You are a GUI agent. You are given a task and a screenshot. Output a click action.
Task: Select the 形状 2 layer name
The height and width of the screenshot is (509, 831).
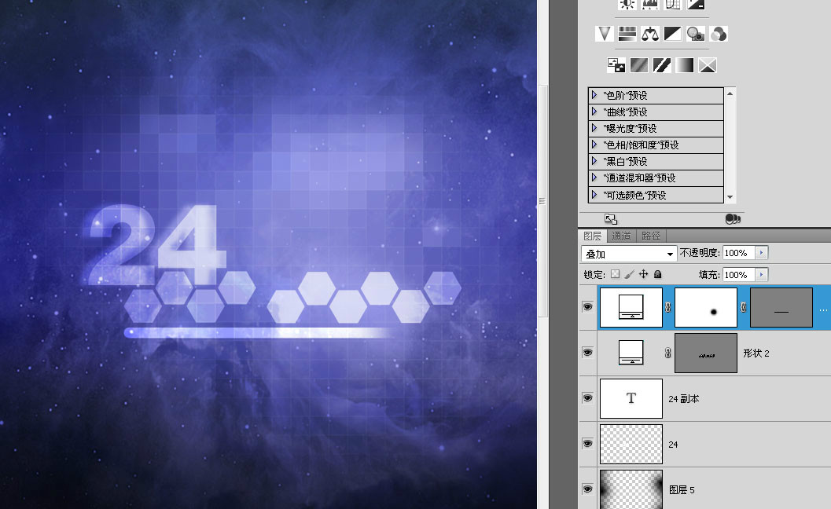pyautogui.click(x=756, y=353)
